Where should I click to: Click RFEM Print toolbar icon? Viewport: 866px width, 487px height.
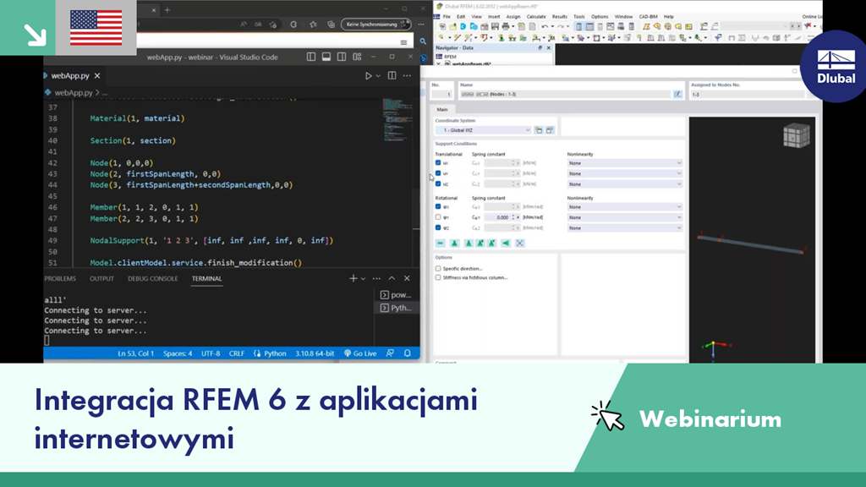pos(506,26)
